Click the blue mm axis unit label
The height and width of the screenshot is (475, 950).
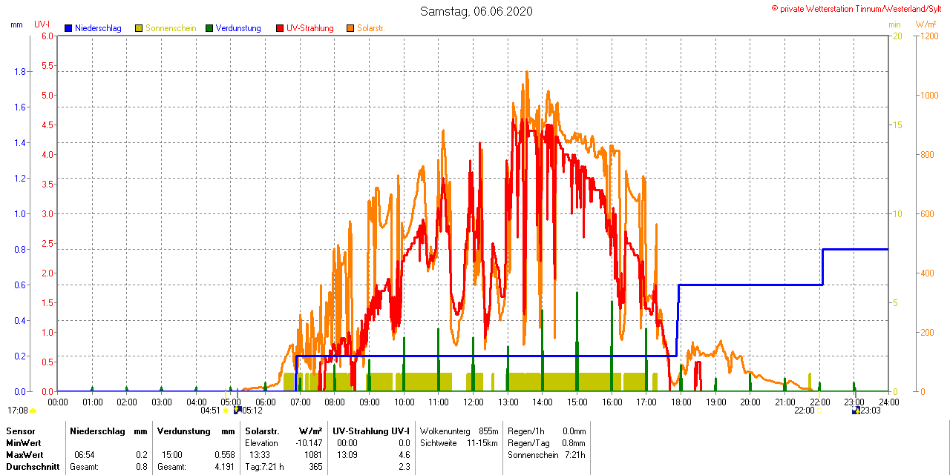click(x=16, y=24)
